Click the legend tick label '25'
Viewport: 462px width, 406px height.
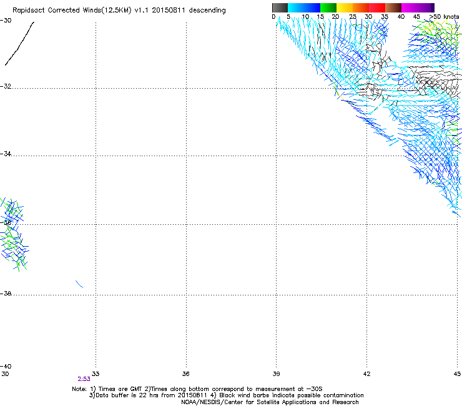click(353, 17)
